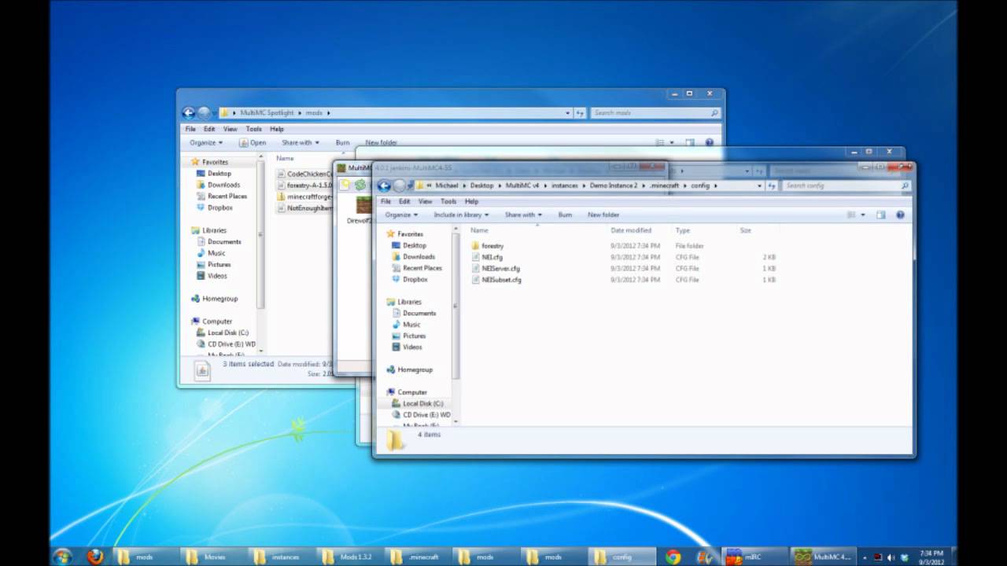Select Homegroup in config window sidebar

pos(409,369)
